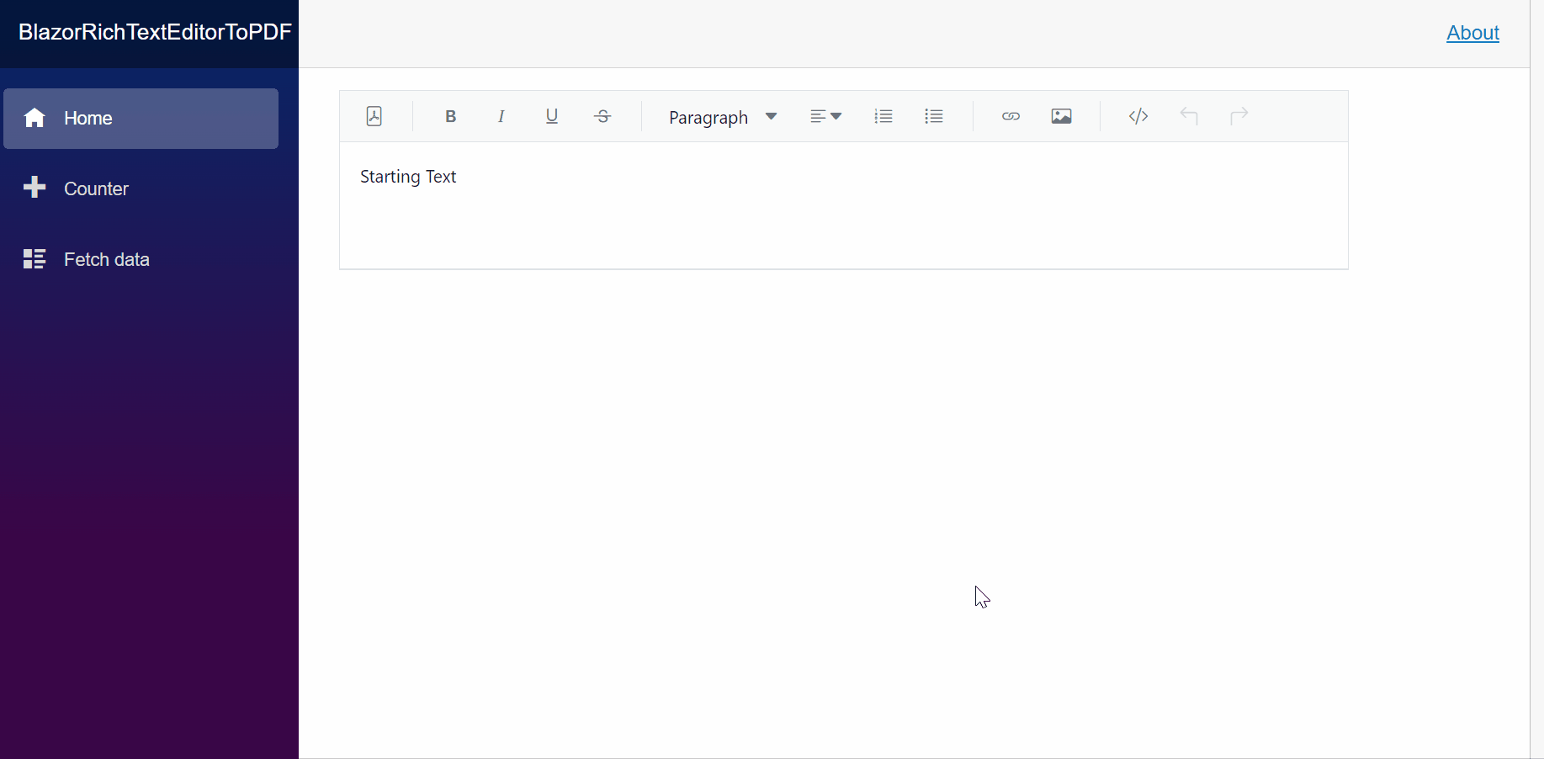
Task: Insert an image
Action: pos(1062,116)
